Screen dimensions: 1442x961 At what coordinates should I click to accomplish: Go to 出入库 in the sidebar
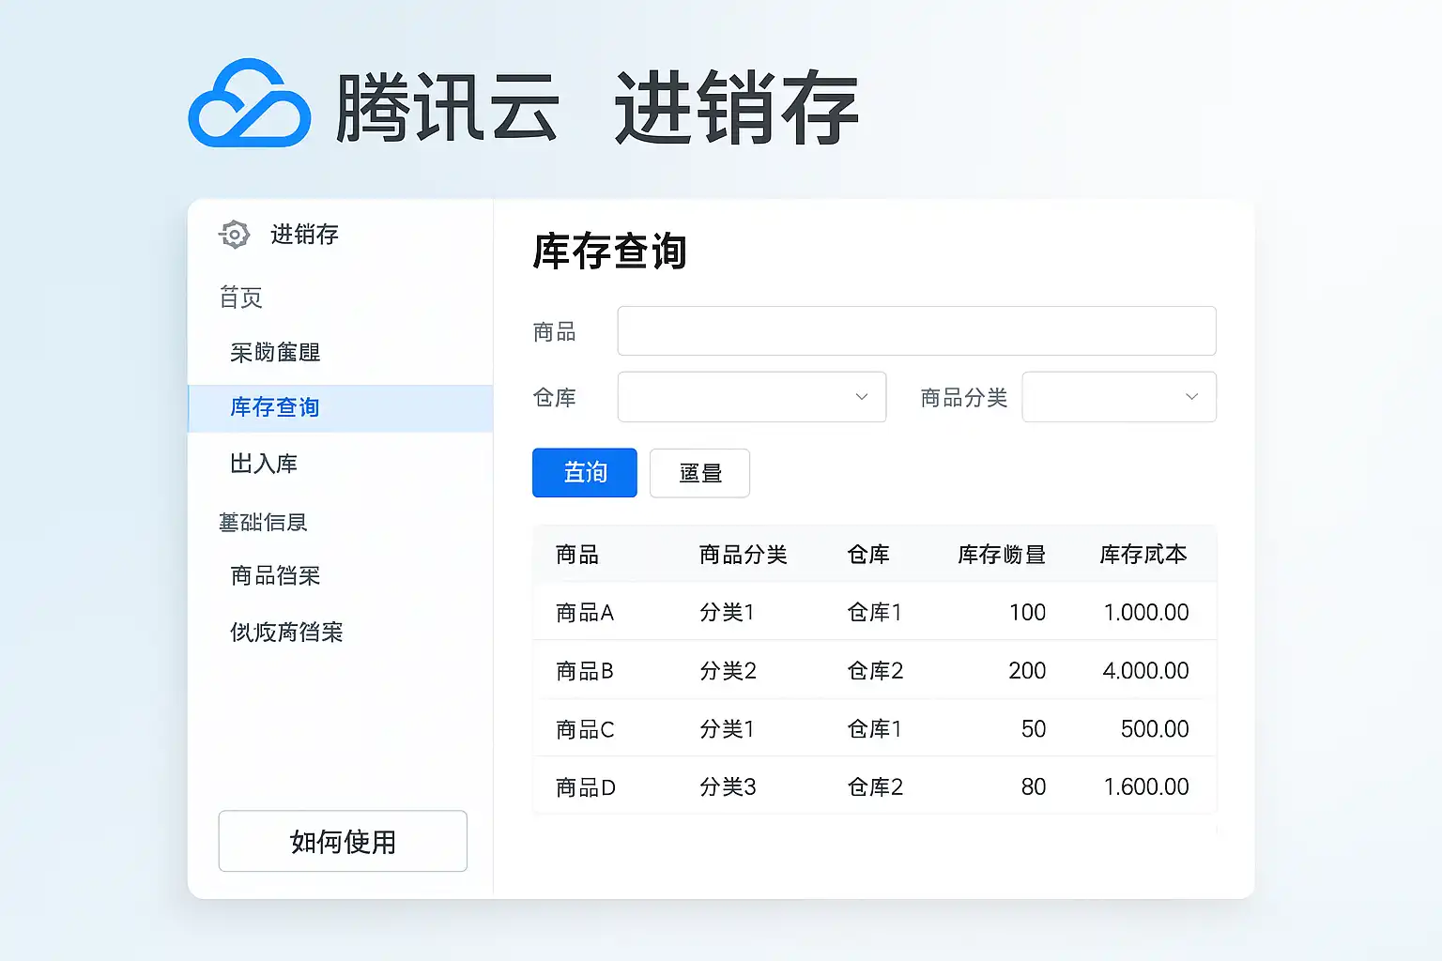tap(264, 464)
